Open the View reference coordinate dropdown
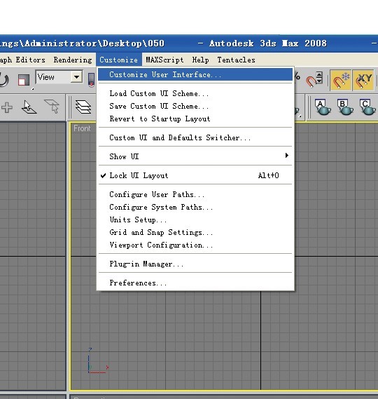Image resolution: width=378 pixels, height=399 pixels. point(59,77)
